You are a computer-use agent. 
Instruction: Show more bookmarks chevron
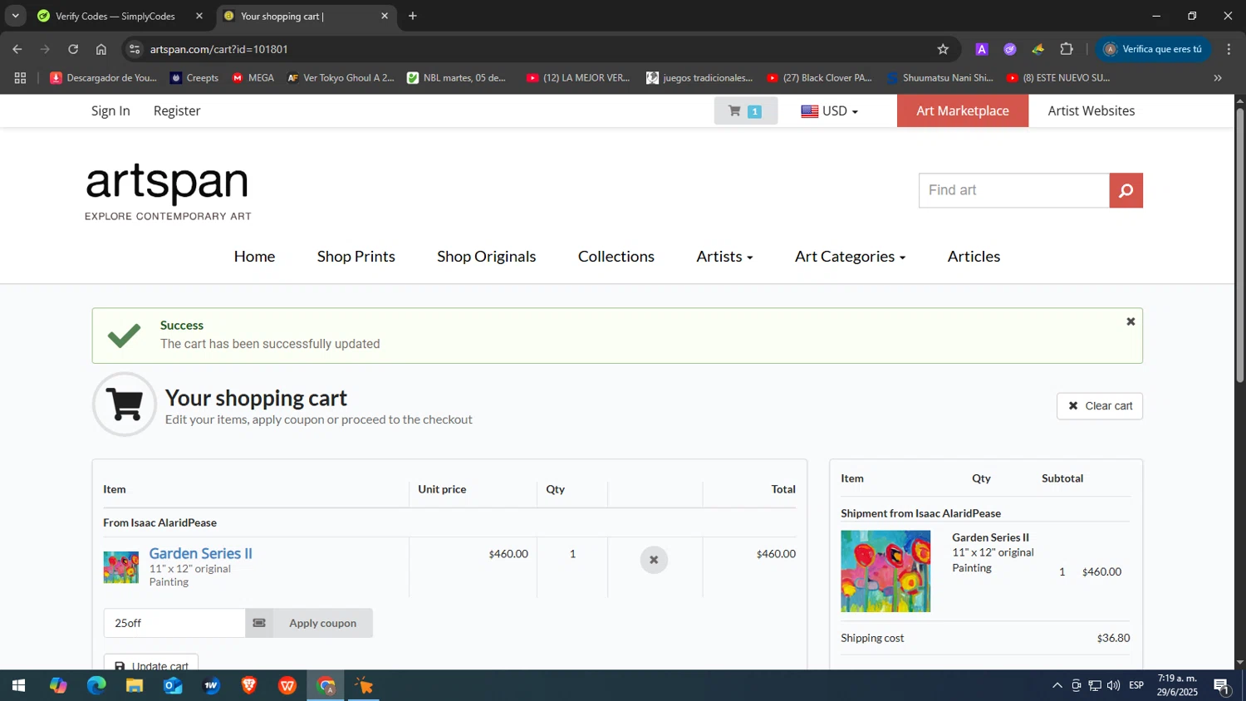click(1218, 78)
